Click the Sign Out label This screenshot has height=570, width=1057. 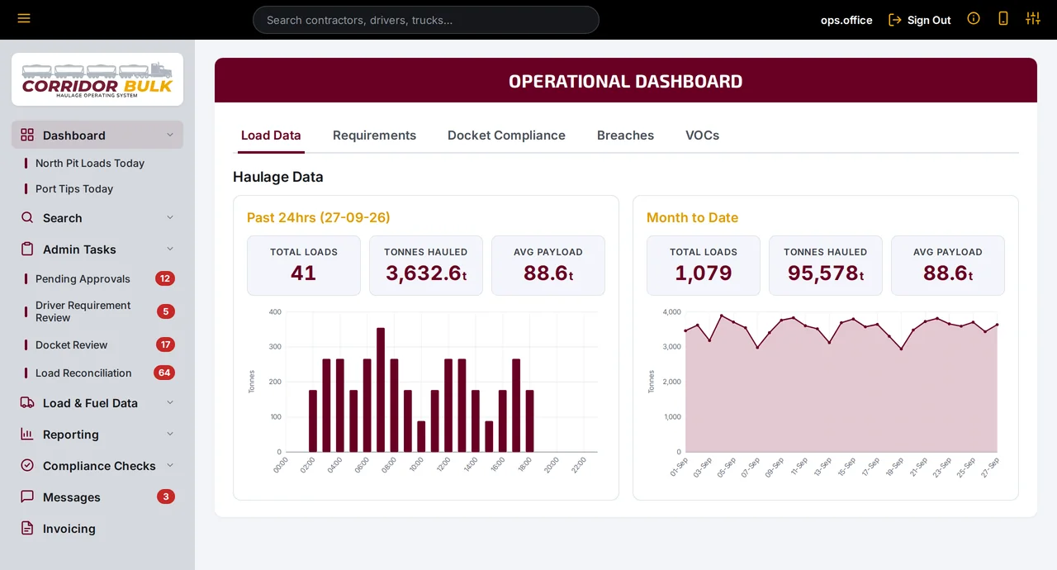[929, 20]
